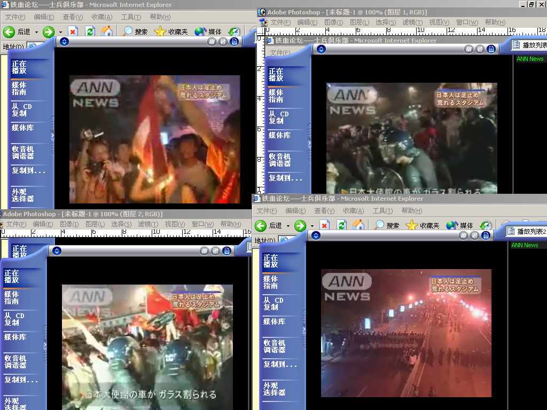Open 媒体 media in the upper IE toolbar
This screenshot has height=410, width=547.
click(208, 31)
